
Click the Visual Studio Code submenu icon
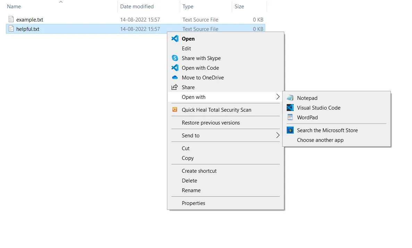[290, 108]
